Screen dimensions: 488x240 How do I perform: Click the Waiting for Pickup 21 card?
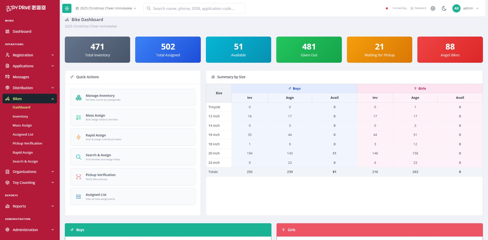[x=379, y=50]
